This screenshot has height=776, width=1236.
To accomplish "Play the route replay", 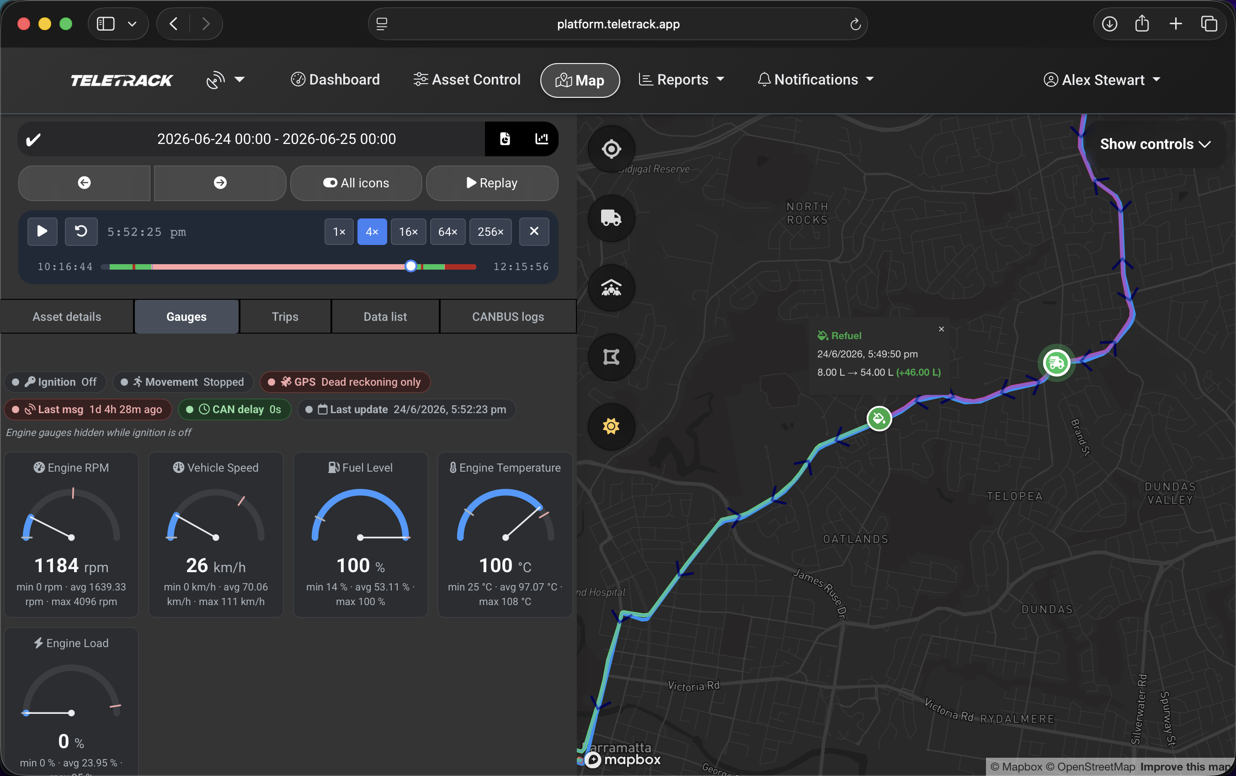I will [42, 231].
